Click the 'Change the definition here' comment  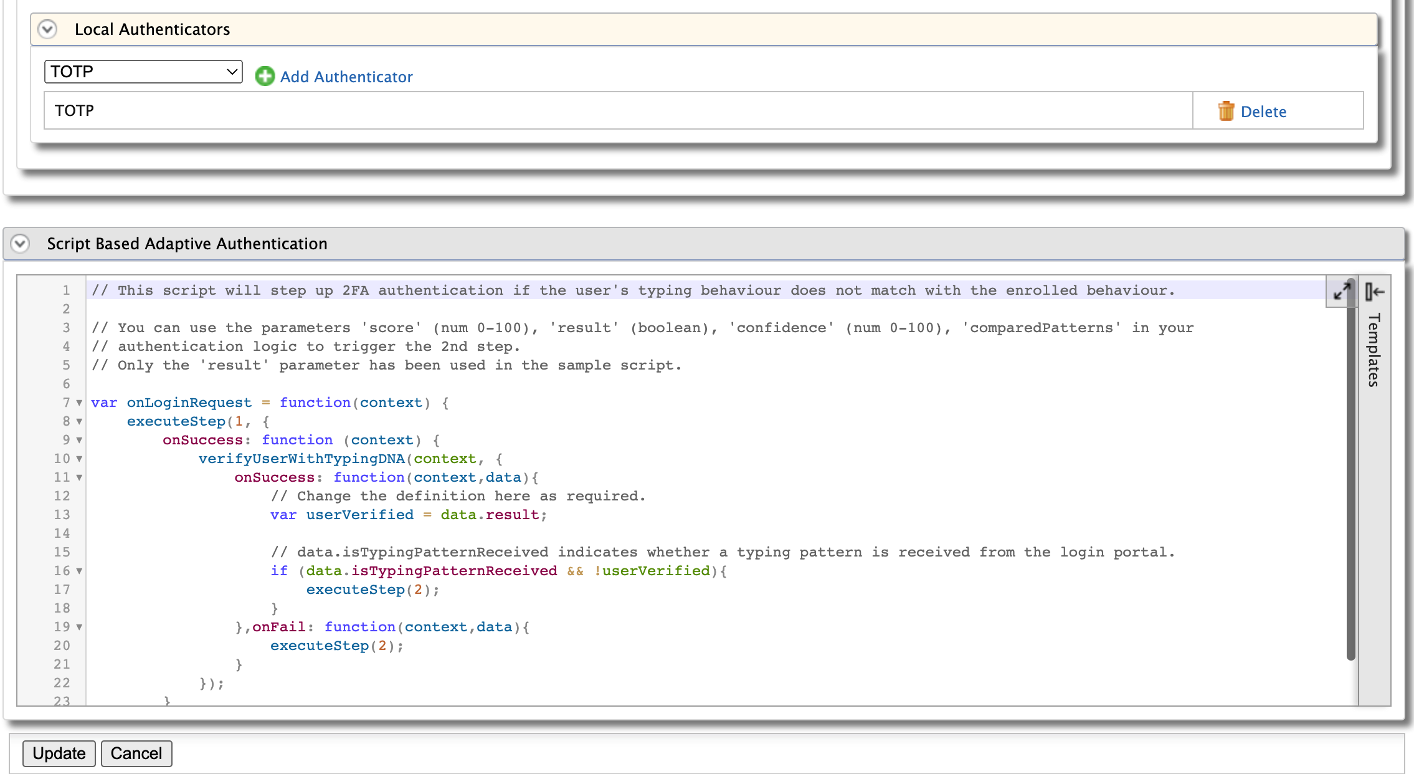[x=458, y=496]
